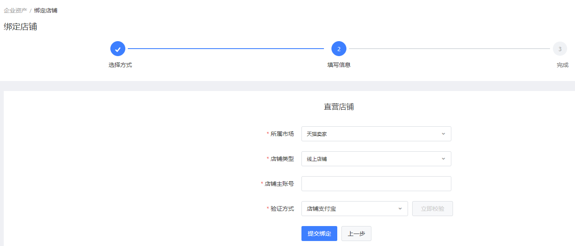Click the 店铺类型 field label
Screen dimensions: 575x246
(282, 159)
